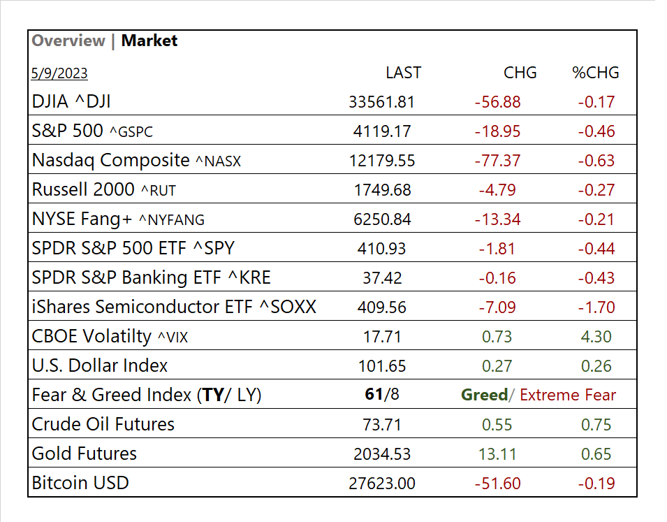This screenshot has height=522, width=667.
Task: Select NYSE Fang+ ^NYFANG row name
Action: click(118, 219)
